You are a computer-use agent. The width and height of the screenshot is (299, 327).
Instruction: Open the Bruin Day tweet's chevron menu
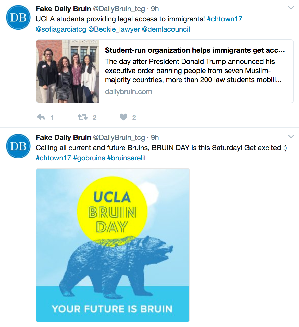[291, 137]
